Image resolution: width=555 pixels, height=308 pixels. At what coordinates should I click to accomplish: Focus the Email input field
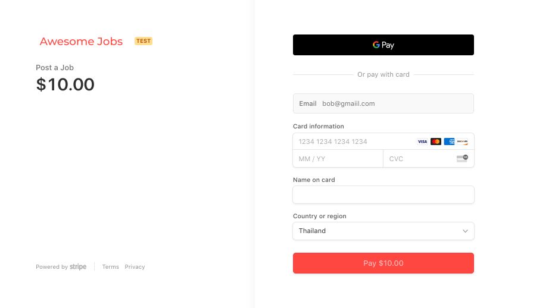coord(393,103)
